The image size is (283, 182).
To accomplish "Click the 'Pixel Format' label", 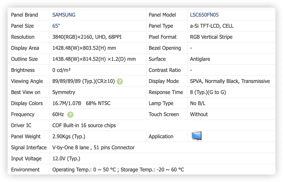I will pyautogui.click(x=162, y=37).
